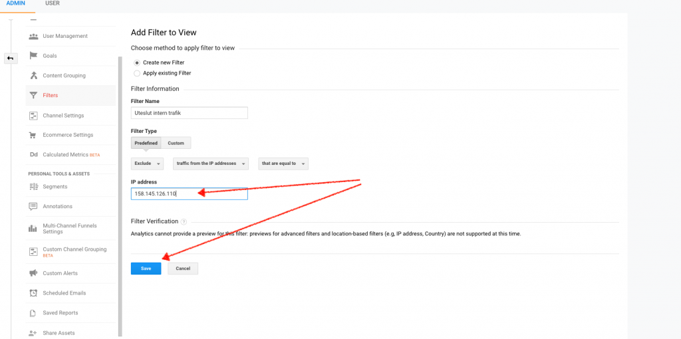The width and height of the screenshot is (681, 339).
Task: Switch to the USER tab
Action: [53, 3]
